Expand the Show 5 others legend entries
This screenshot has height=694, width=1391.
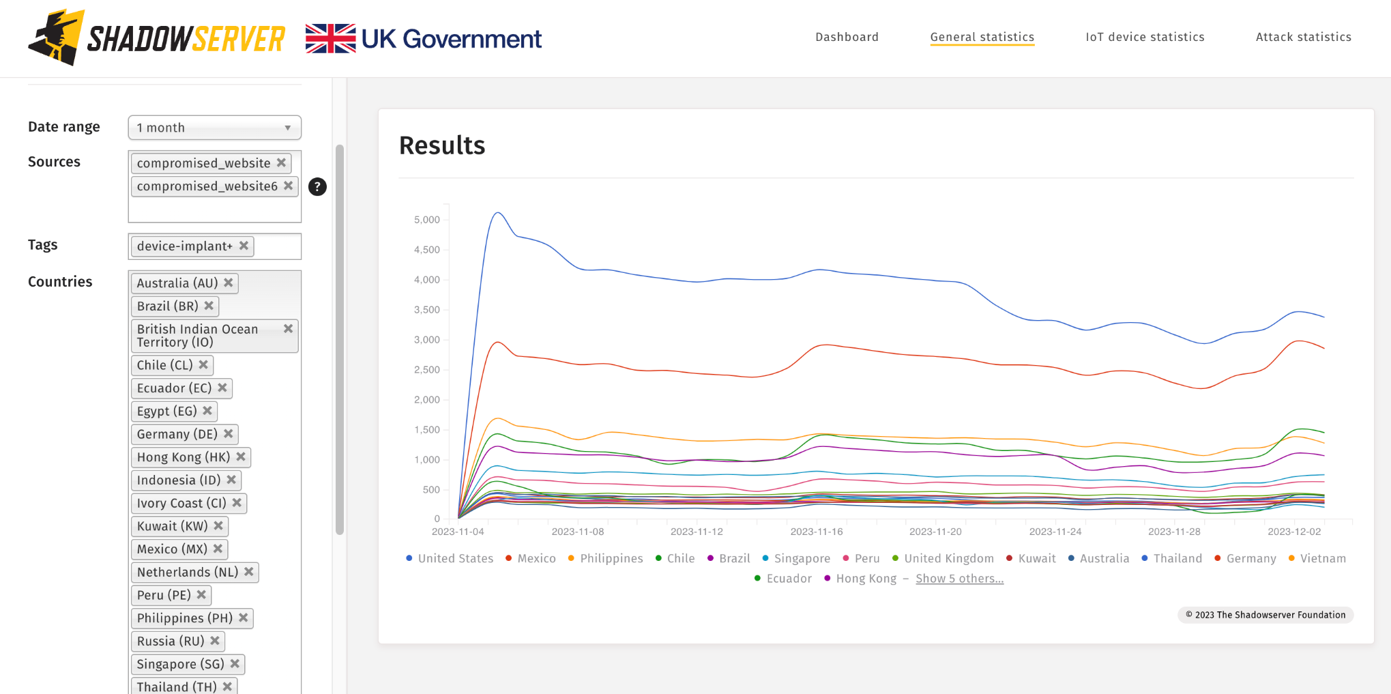959,578
